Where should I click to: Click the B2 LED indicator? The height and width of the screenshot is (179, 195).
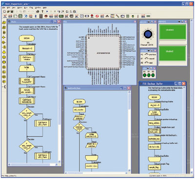145,75
